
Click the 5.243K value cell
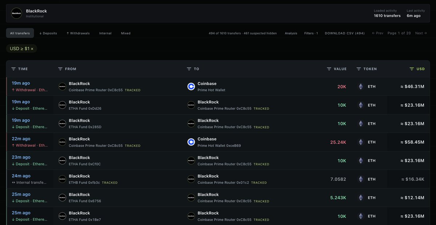point(338,197)
